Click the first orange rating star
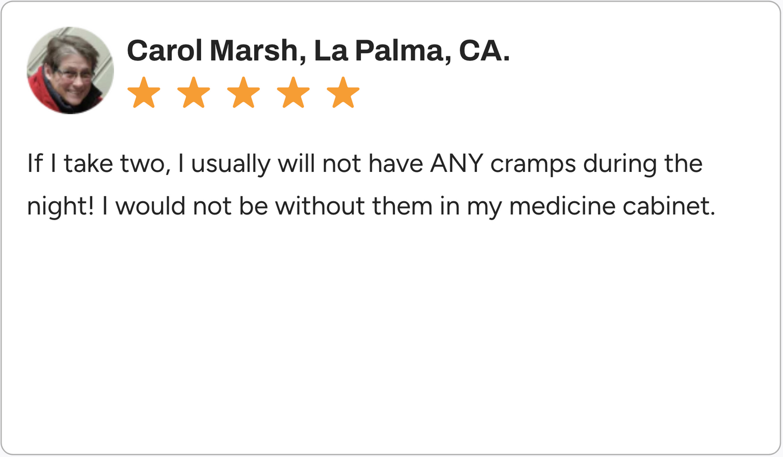783x457 pixels. [144, 93]
